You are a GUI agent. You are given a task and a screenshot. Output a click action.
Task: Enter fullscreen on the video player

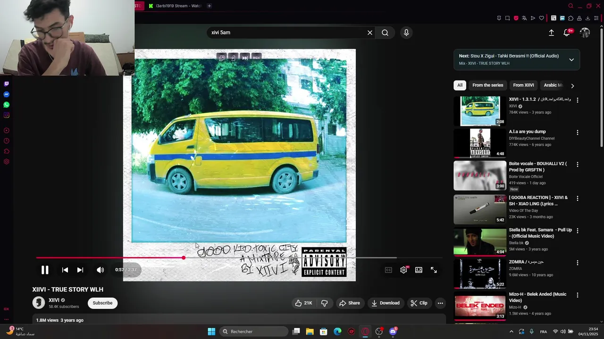point(434,270)
